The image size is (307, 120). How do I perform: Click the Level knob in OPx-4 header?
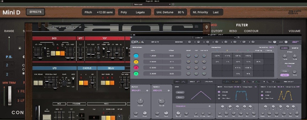click(x=286, y=42)
